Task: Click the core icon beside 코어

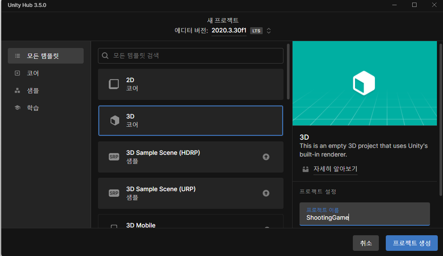Action: tap(17, 74)
